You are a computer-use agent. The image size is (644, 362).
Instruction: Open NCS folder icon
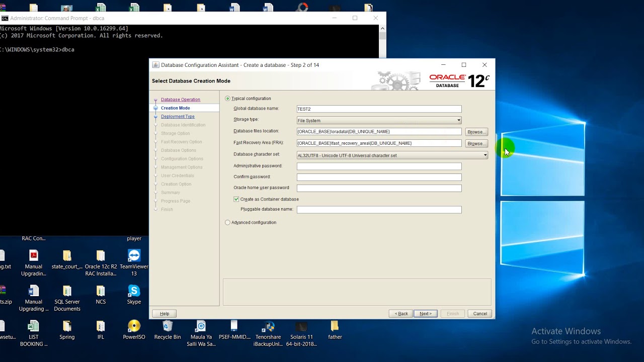[101, 295]
